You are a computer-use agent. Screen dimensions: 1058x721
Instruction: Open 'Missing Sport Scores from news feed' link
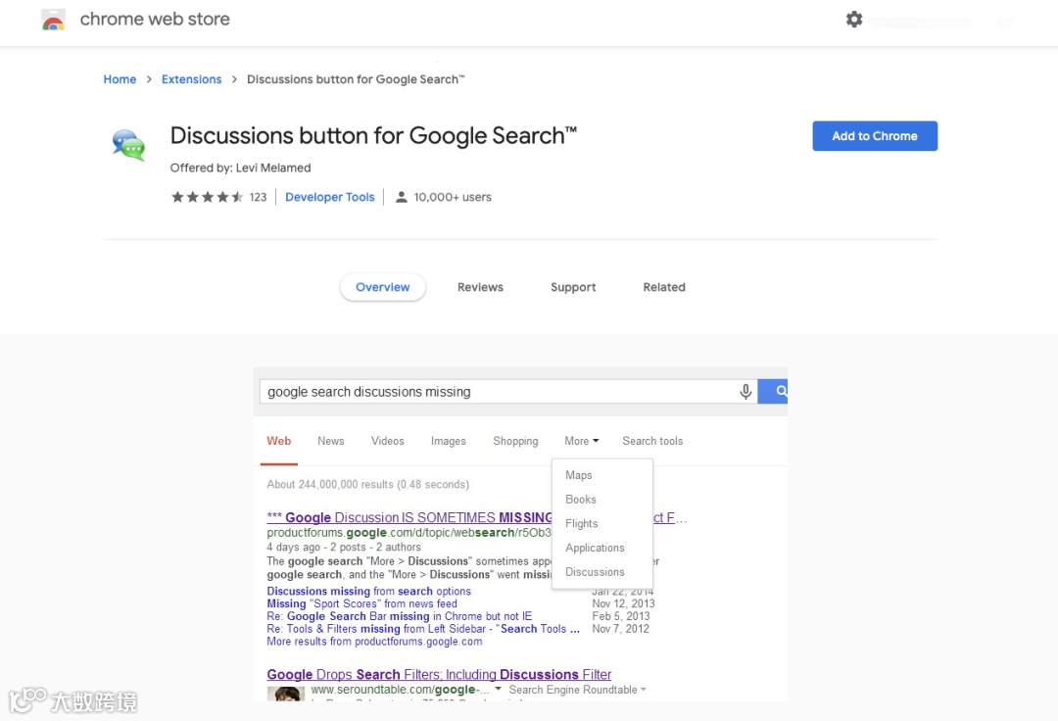pyautogui.click(x=361, y=603)
